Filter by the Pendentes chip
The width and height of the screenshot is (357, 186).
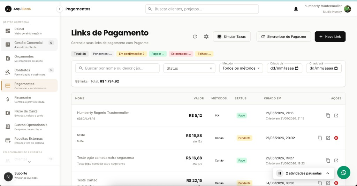click(x=102, y=54)
